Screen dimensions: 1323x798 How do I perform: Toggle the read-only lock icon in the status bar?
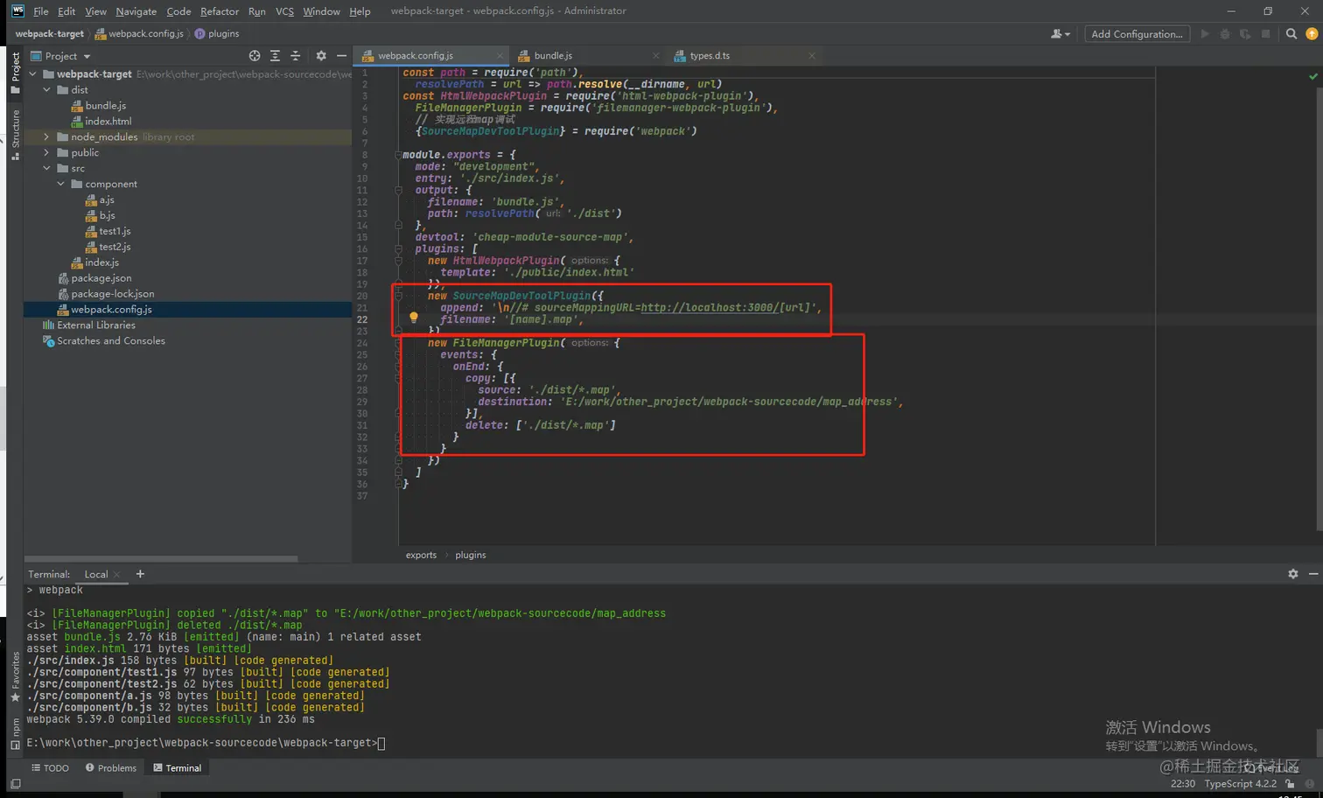point(1290,784)
